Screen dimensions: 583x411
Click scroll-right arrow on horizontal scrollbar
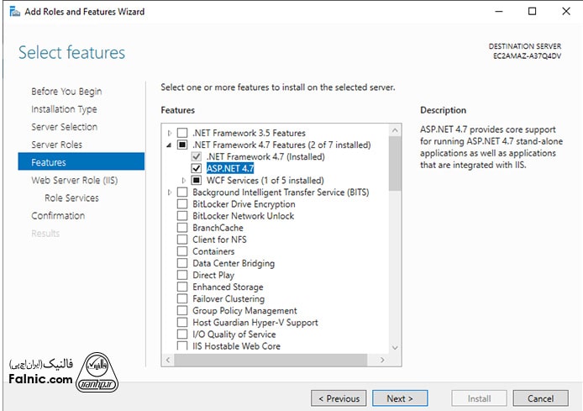[383, 361]
